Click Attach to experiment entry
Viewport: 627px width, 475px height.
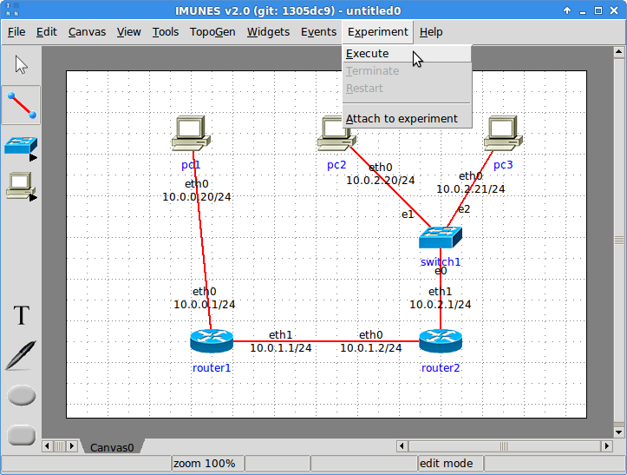407,119
